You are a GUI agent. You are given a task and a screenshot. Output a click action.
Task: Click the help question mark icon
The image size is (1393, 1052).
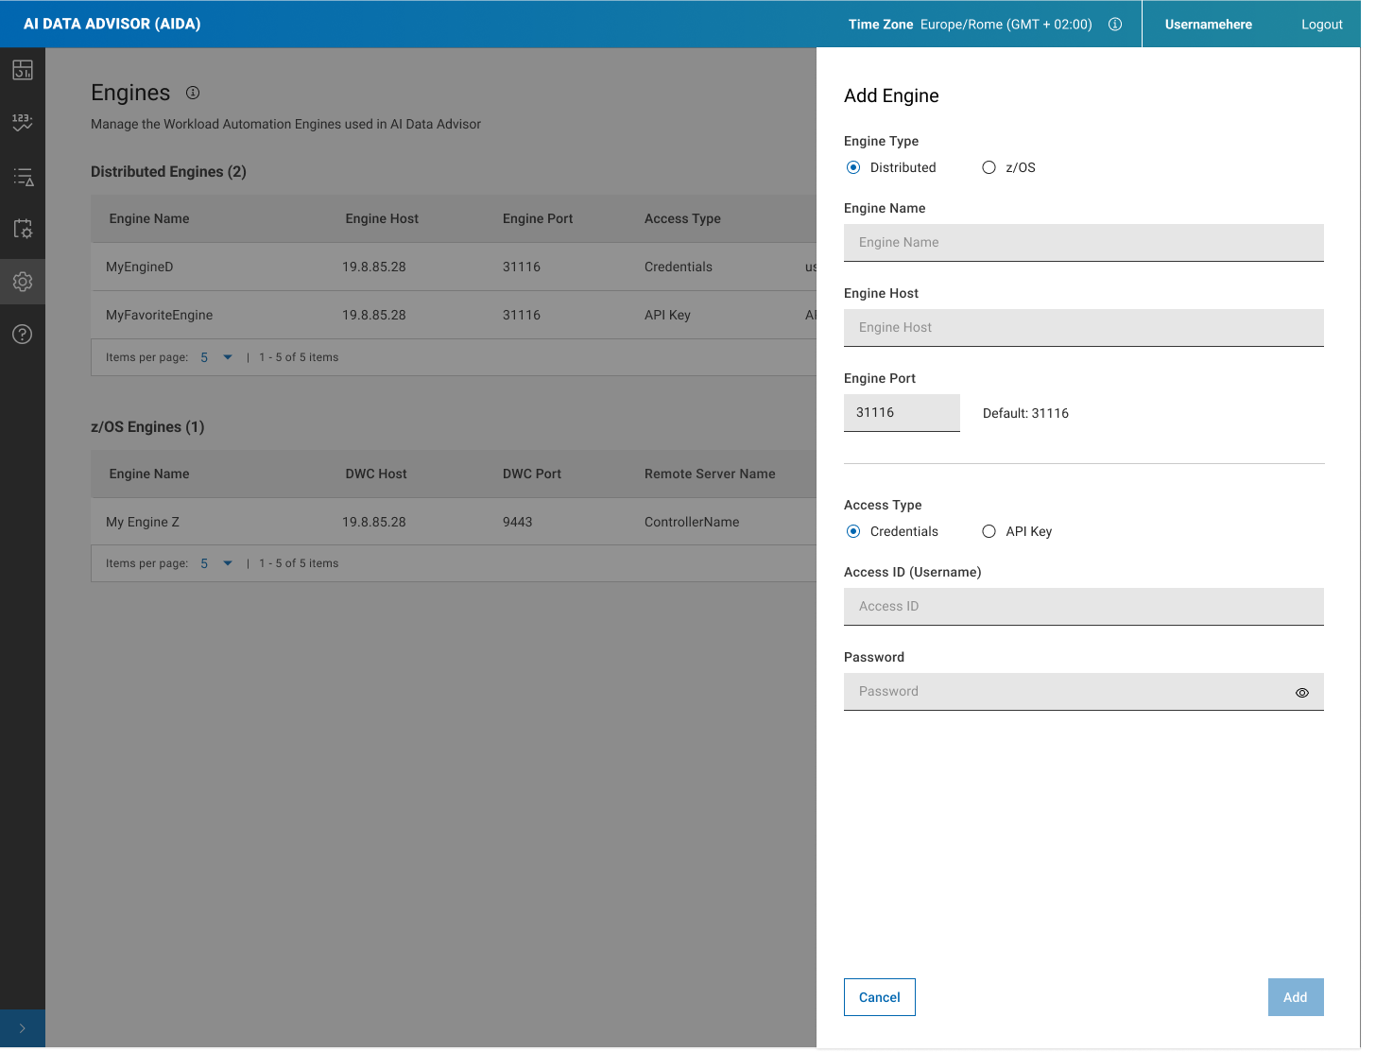tap(23, 335)
